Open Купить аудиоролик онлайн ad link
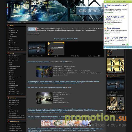This screenshot has height=132, width=132. (114, 18)
